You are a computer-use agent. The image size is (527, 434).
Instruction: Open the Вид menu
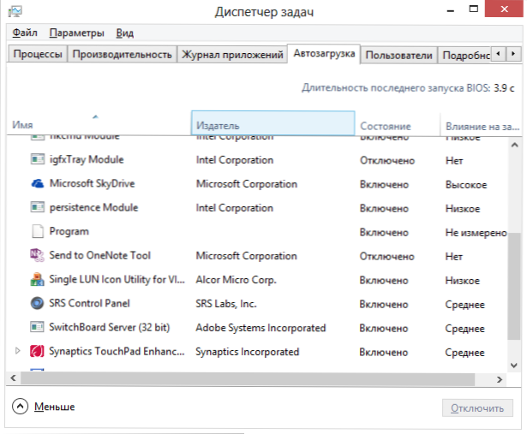coord(125,33)
